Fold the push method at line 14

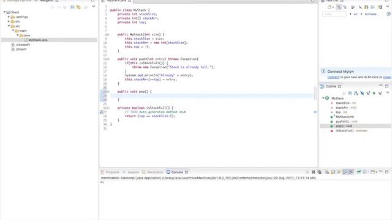tap(108, 59)
